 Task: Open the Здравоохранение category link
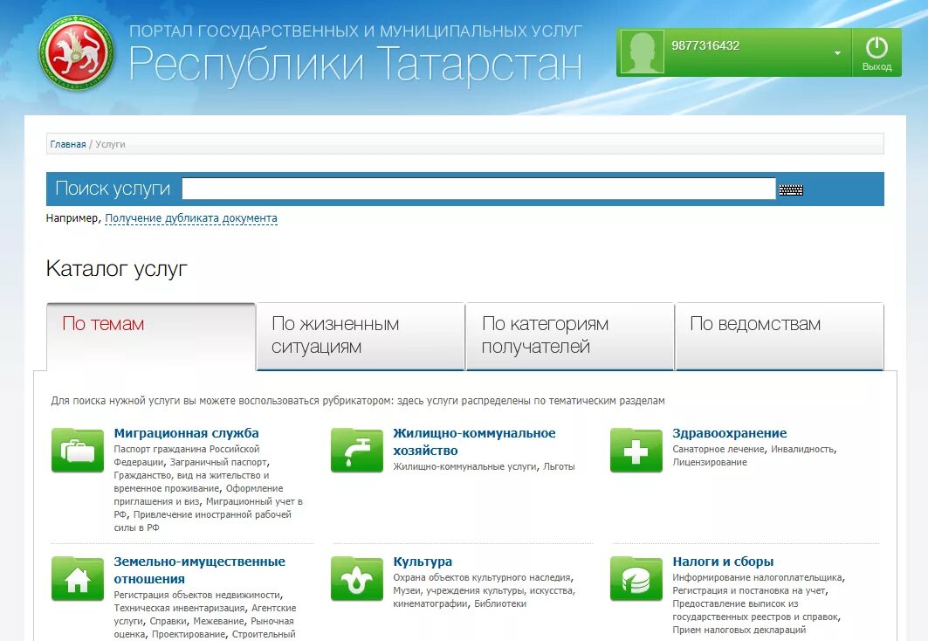point(730,433)
